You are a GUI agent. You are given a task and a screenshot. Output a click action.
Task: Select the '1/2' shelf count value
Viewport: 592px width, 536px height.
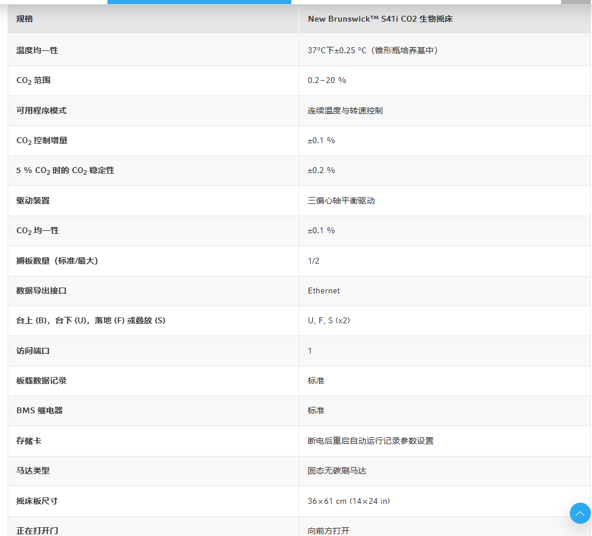point(314,261)
